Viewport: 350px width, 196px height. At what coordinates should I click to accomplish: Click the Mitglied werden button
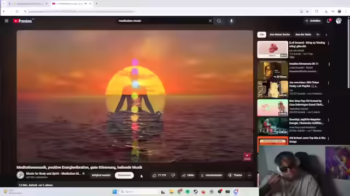(x=101, y=175)
